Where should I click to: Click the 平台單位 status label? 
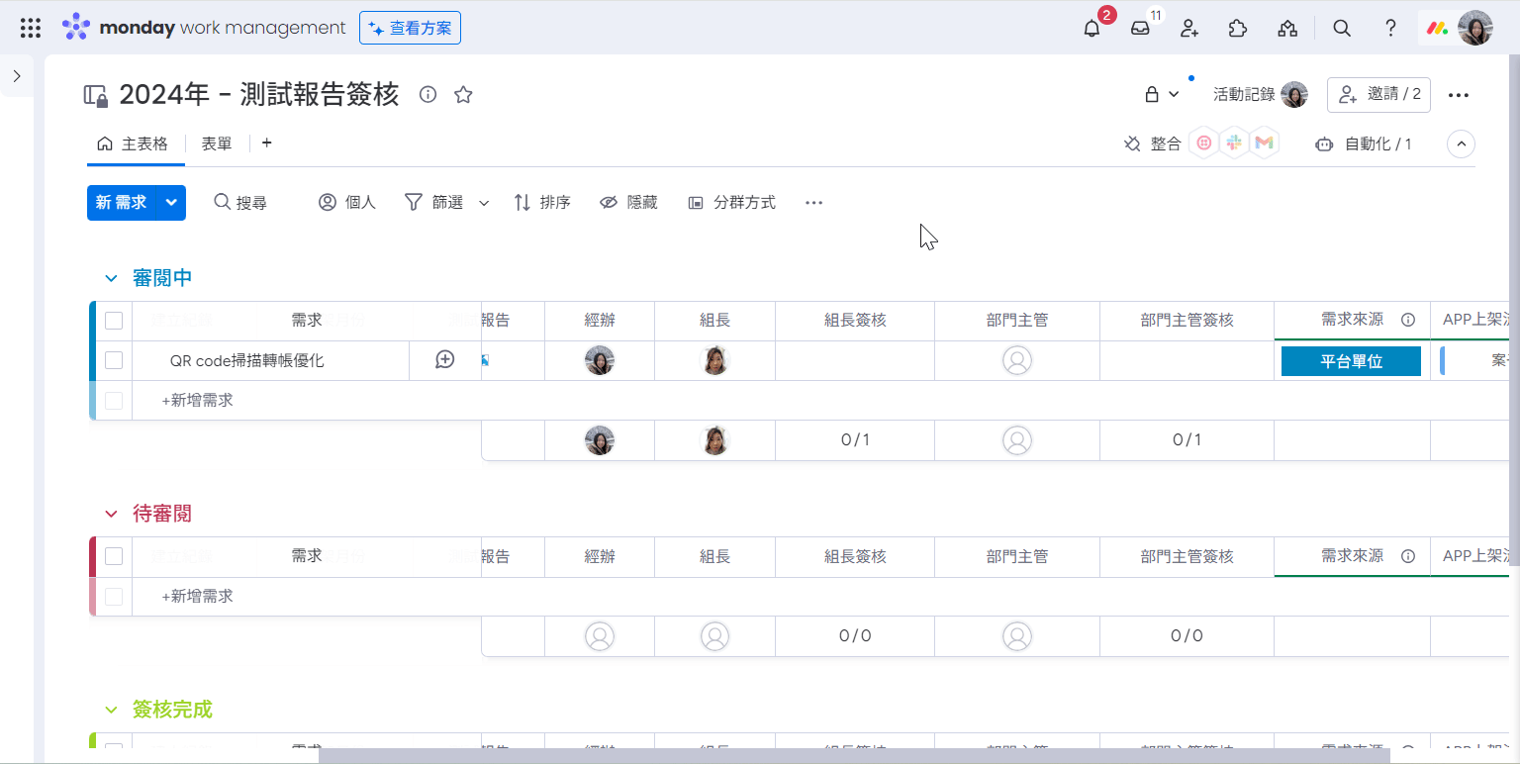coord(1351,361)
